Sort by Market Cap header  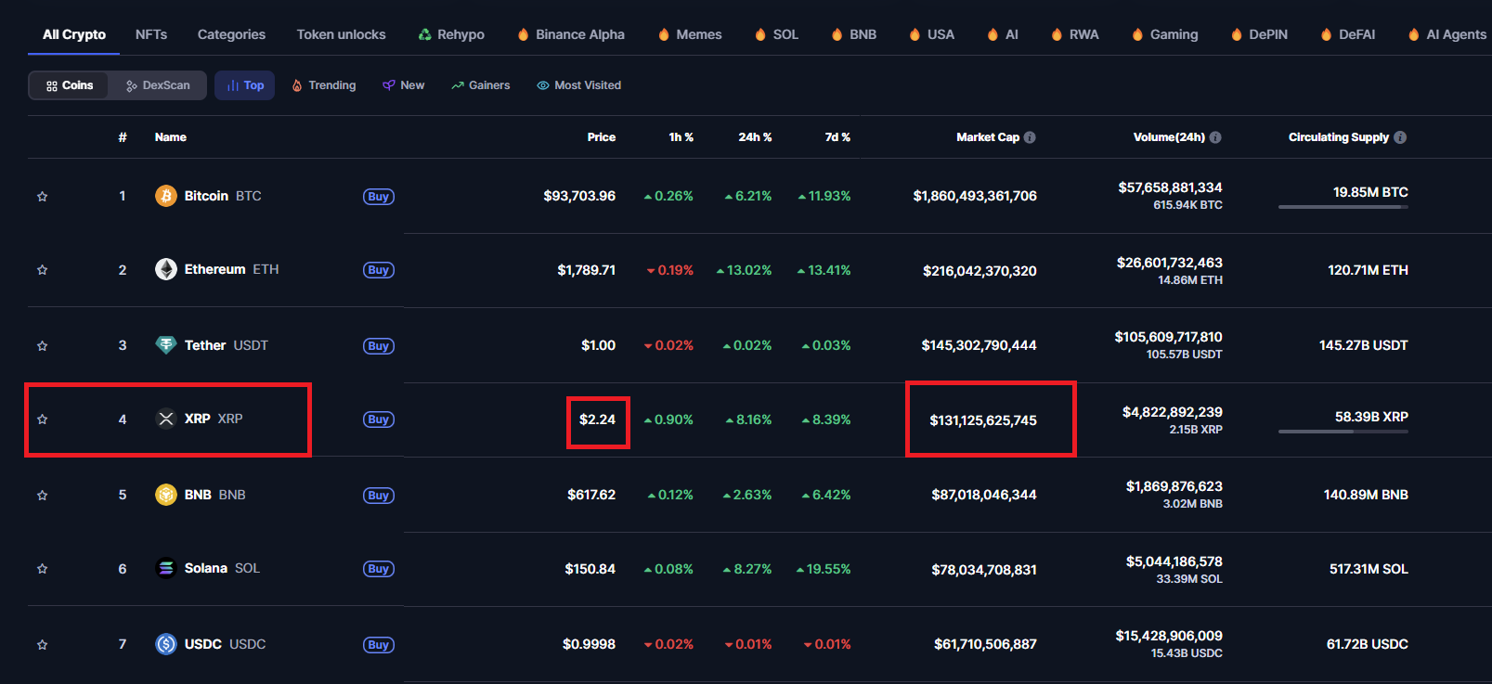tap(988, 137)
